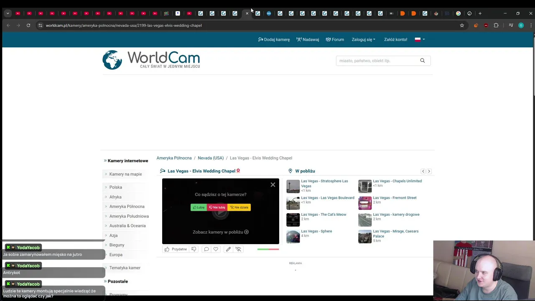Open Las Vegas - Fremont Street thumbnail

coord(365,203)
